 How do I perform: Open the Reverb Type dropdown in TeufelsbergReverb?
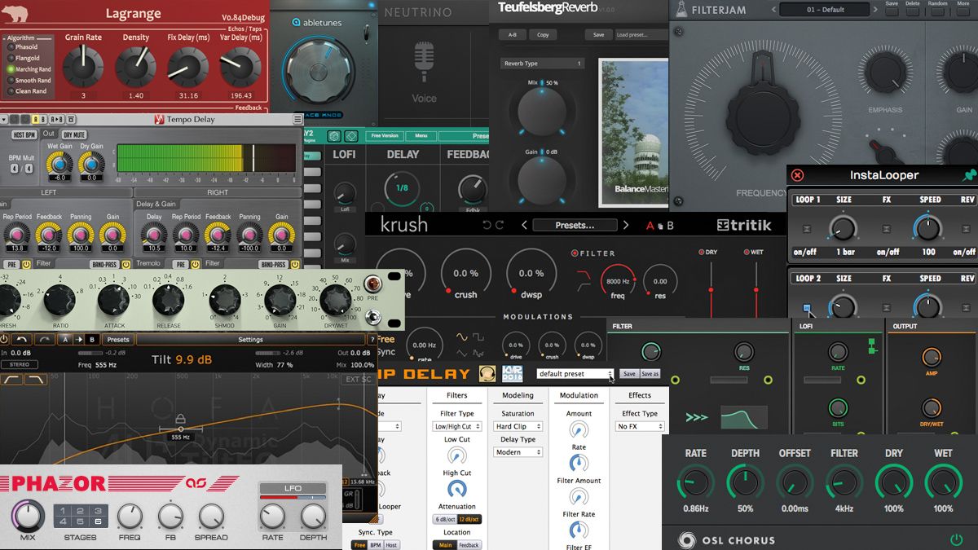[x=542, y=63]
